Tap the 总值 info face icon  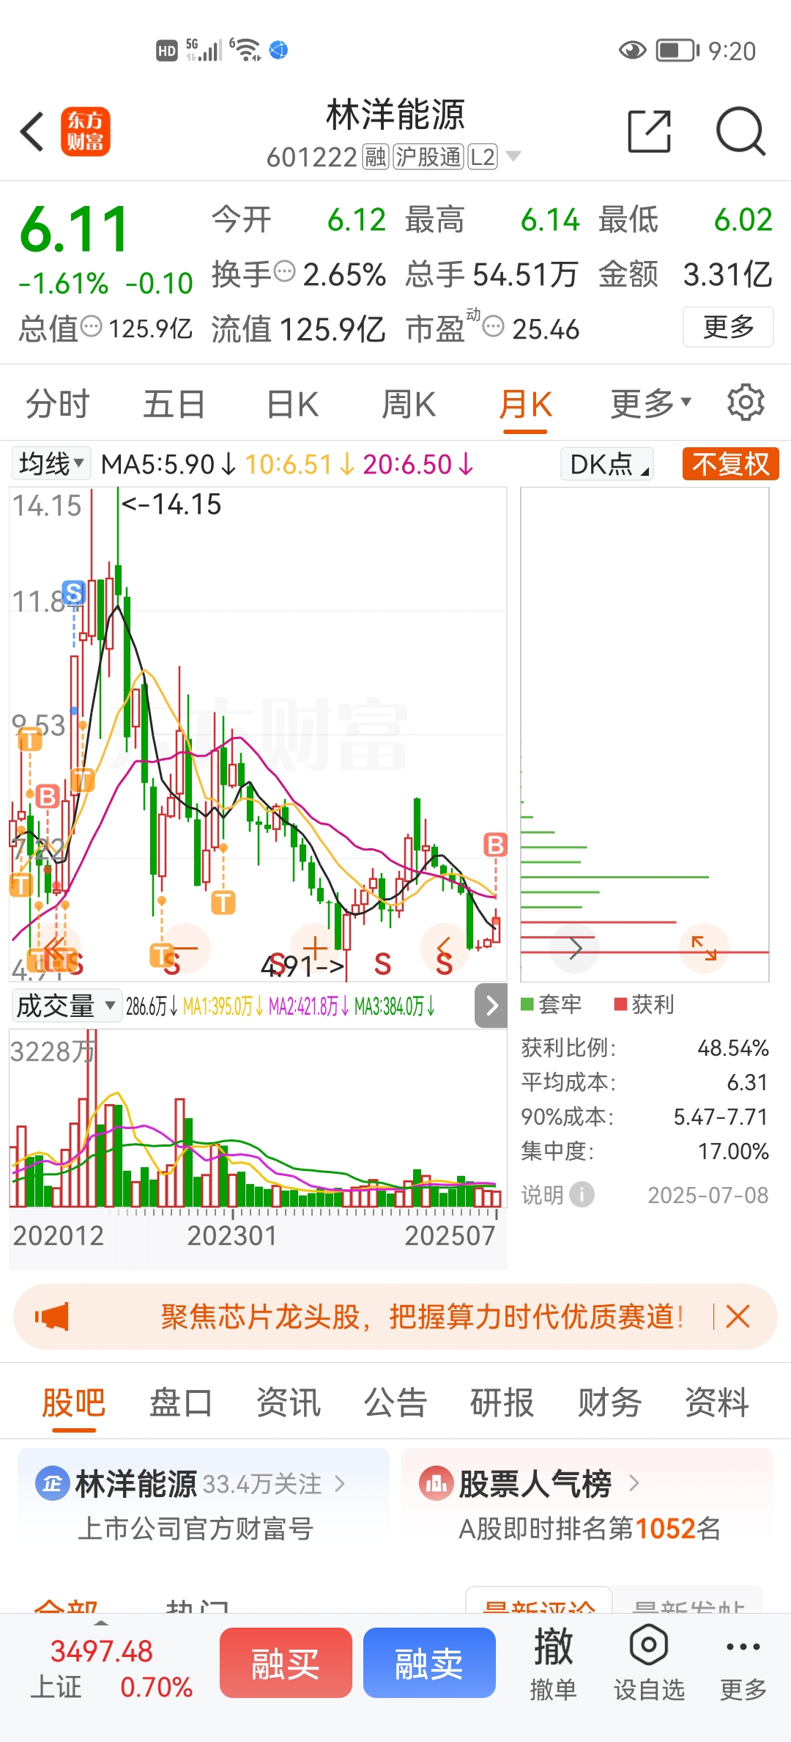[x=91, y=326]
